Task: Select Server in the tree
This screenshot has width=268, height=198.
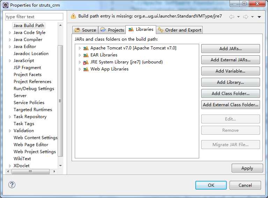Action: [x=20, y=96]
